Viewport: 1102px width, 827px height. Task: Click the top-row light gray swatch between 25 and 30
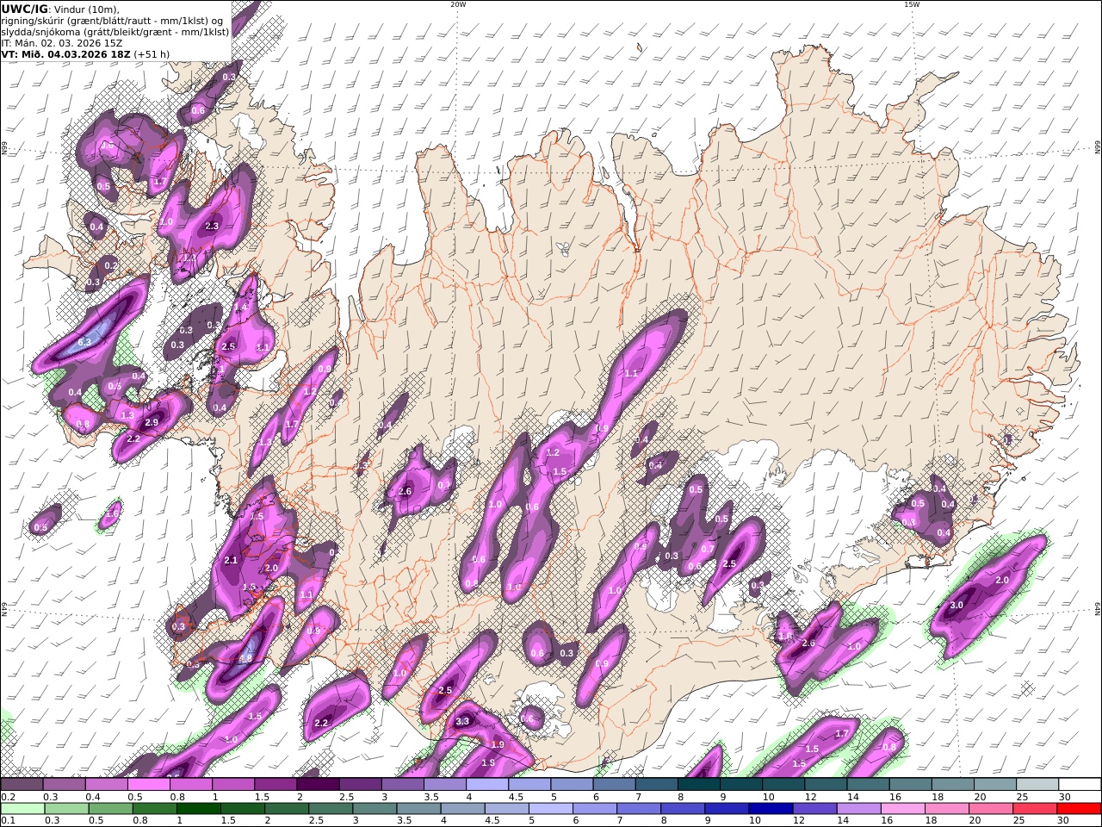1038,785
